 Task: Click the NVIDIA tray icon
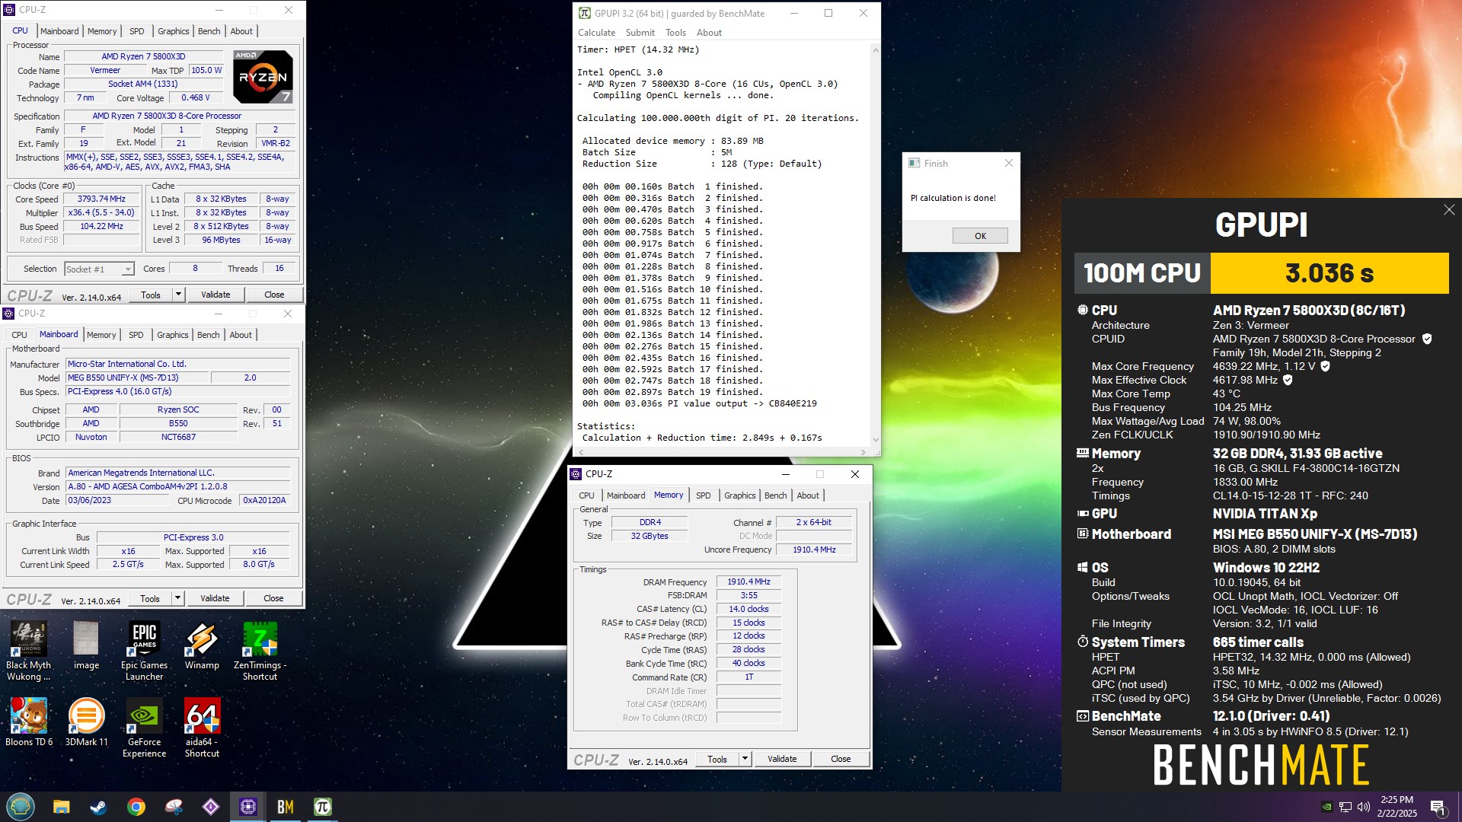click(1326, 807)
